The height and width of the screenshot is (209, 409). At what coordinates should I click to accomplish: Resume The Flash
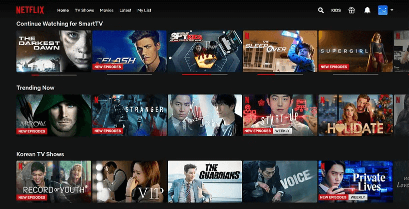pyautogui.click(x=130, y=51)
